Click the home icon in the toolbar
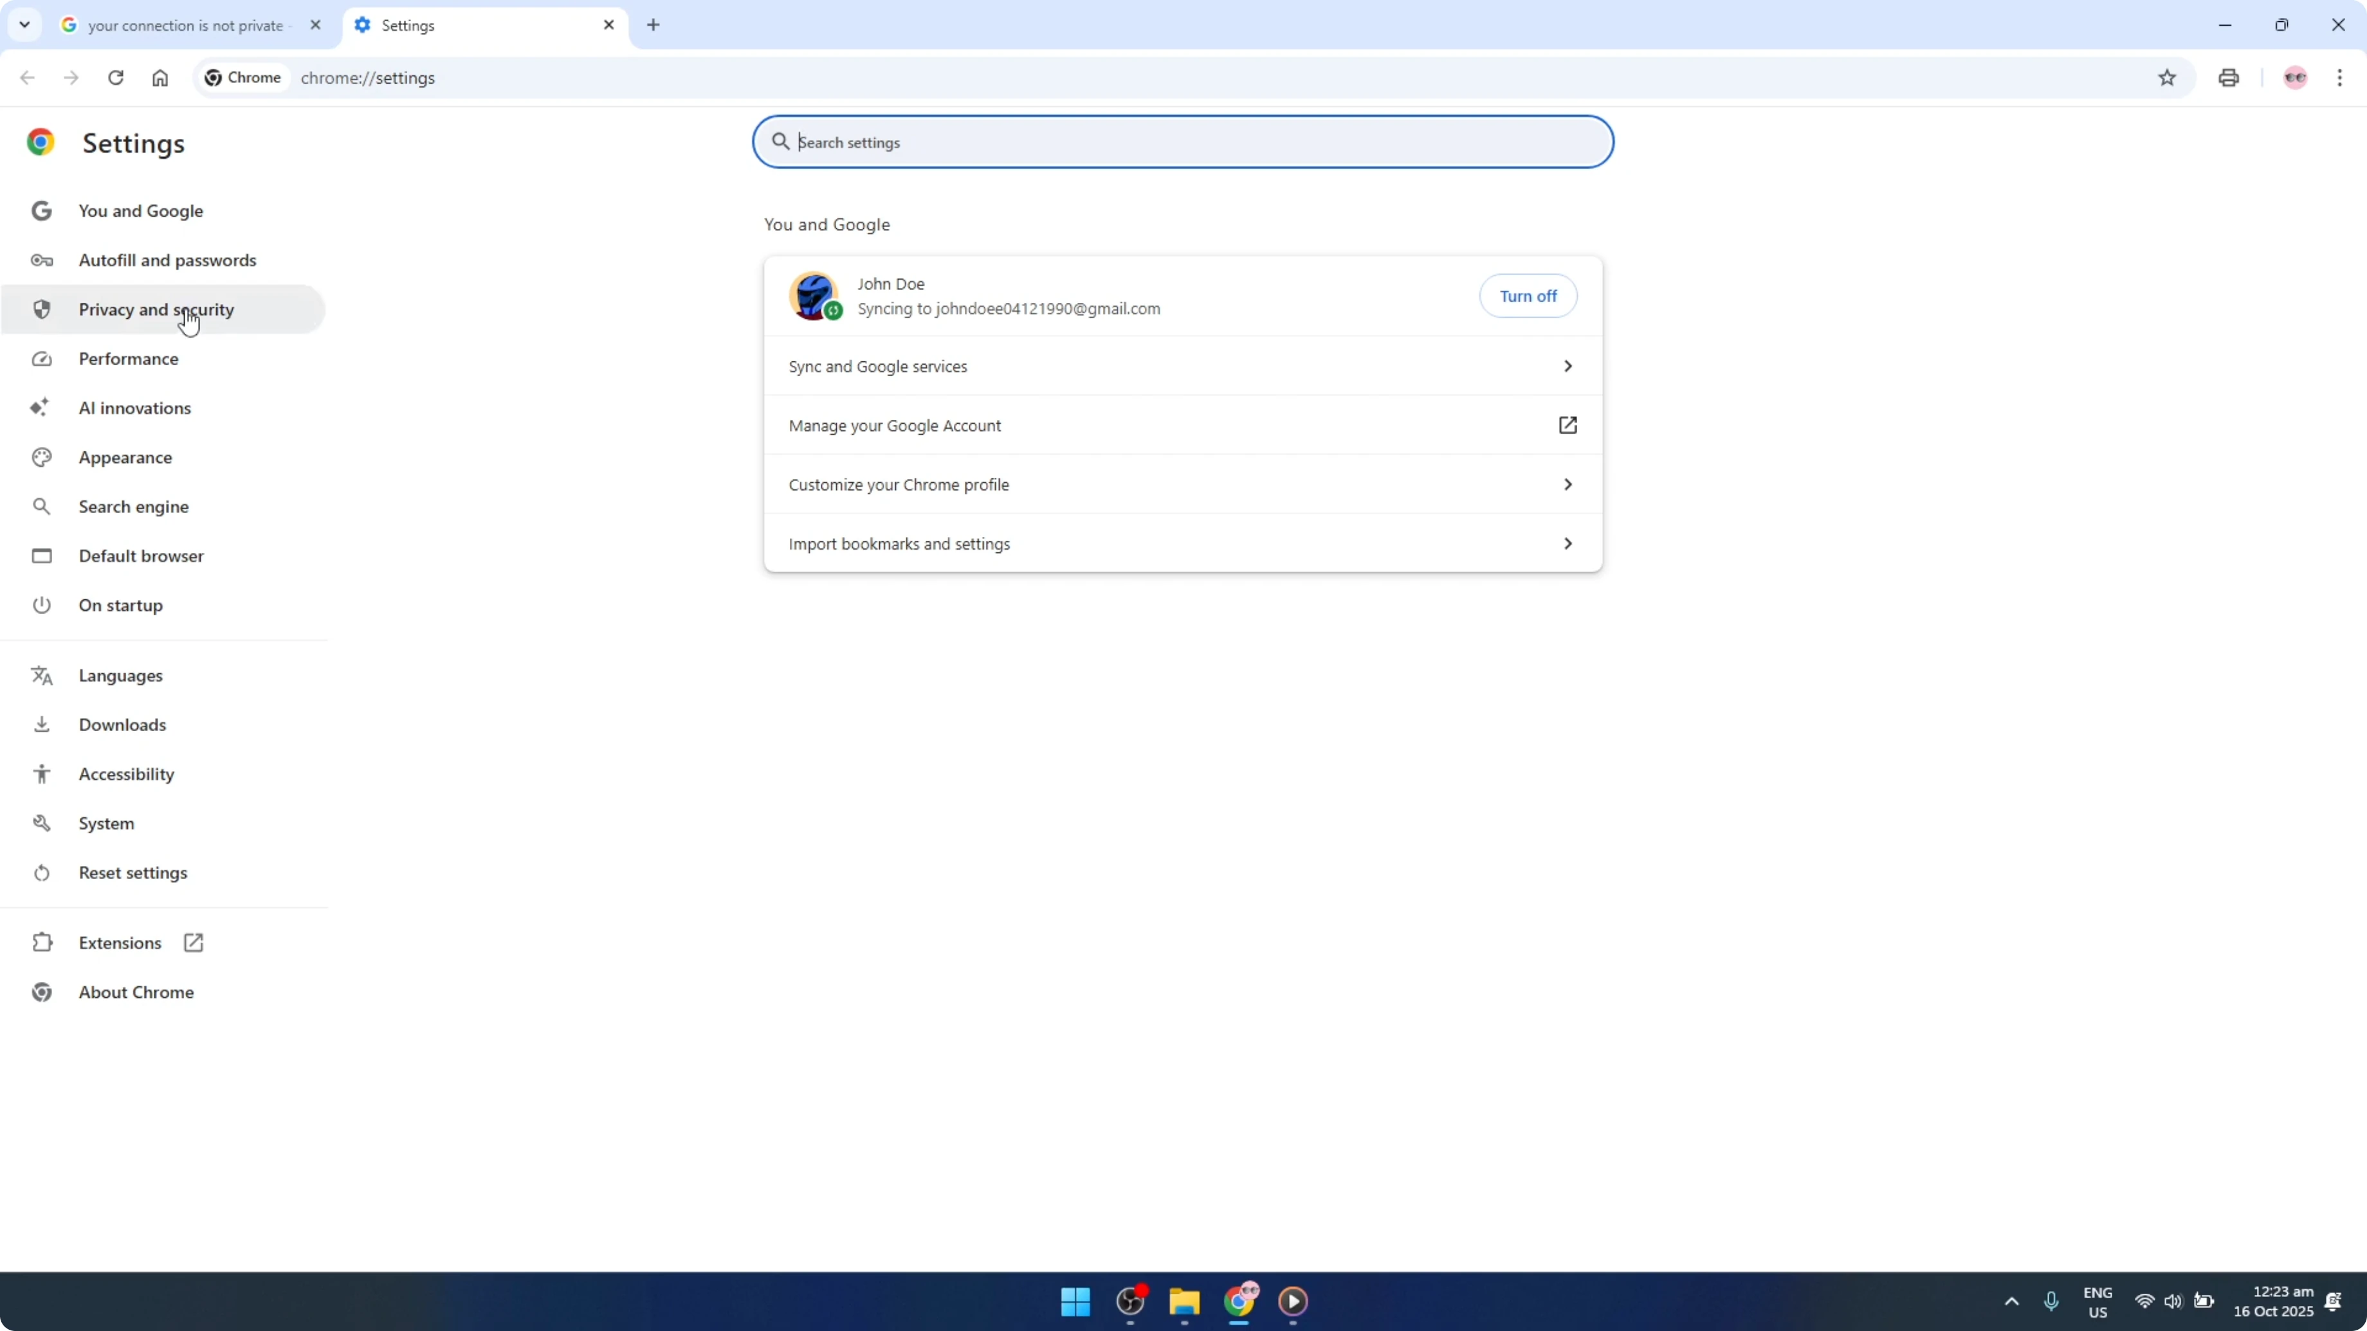Screen dimensions: 2367x1331 tap(160, 78)
